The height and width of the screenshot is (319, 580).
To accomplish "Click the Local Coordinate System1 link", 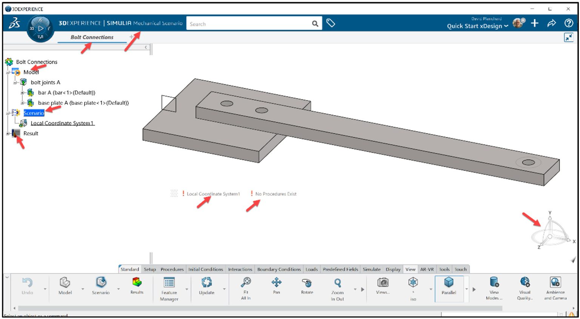I will click(63, 123).
